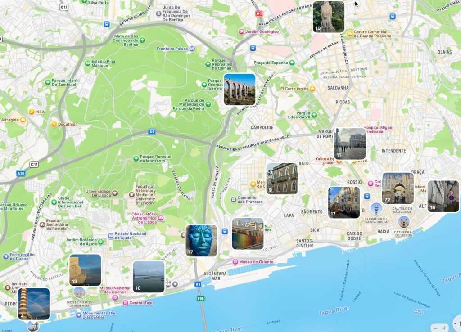Open the statue photo cluster with 10 photos
Screen dimensions: 461x332
click(x=329, y=17)
